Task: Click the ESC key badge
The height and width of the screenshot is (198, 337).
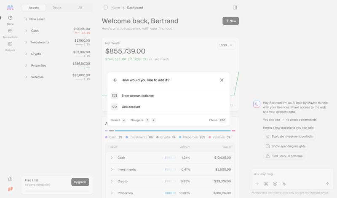Action: coord(223,120)
